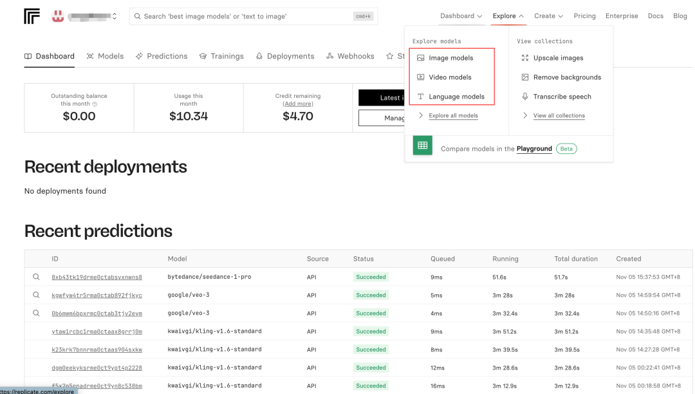
Task: Switch to the Predictions tab
Action: pyautogui.click(x=162, y=56)
